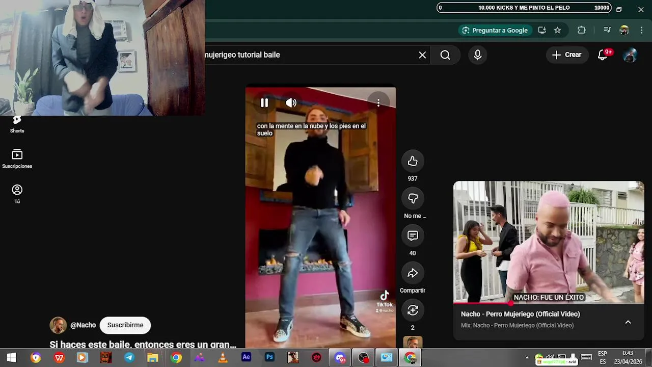
Task: Open Windows Start menu
Action: tap(11, 358)
